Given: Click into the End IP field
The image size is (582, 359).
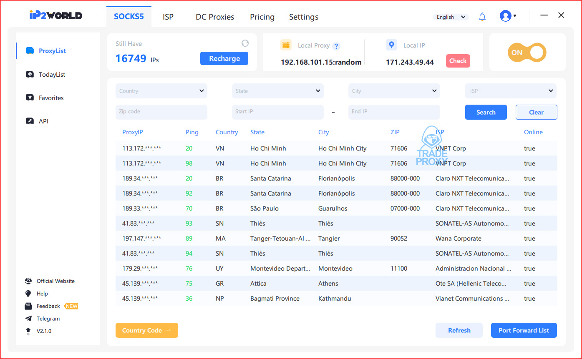Looking at the screenshot, I should [394, 112].
